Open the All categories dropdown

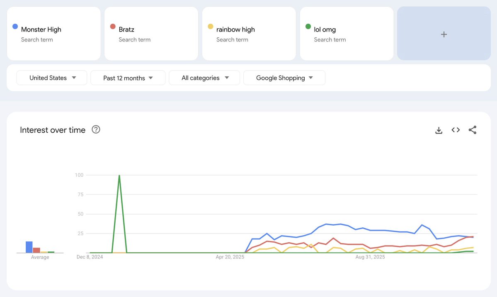pos(204,78)
